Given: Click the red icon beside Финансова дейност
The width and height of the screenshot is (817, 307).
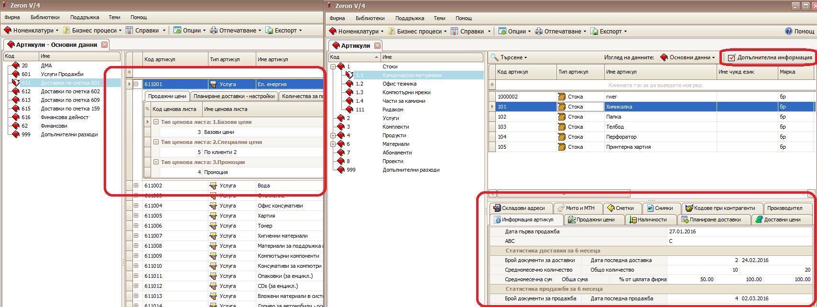Looking at the screenshot, I should coord(15,117).
